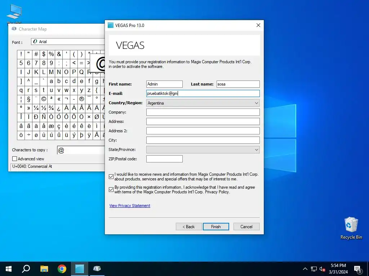This screenshot has width=369, height=276.
Task: Click the Cancel button
Action: [246, 227]
